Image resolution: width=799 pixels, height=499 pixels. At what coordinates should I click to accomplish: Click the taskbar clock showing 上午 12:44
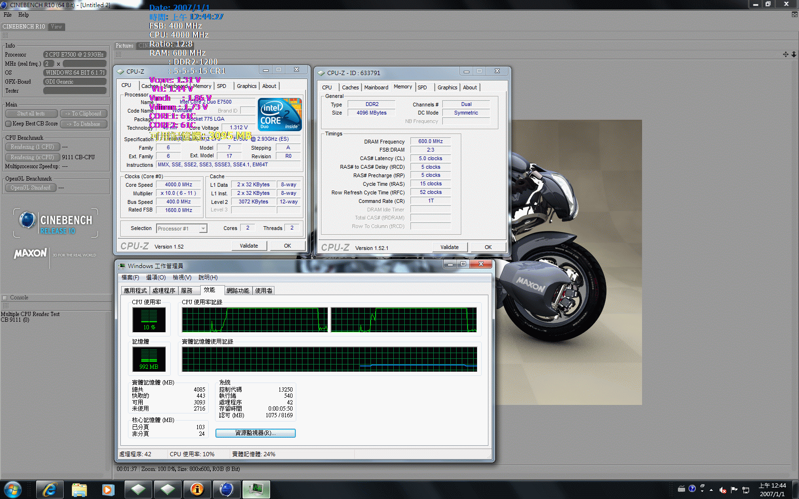pos(772,490)
